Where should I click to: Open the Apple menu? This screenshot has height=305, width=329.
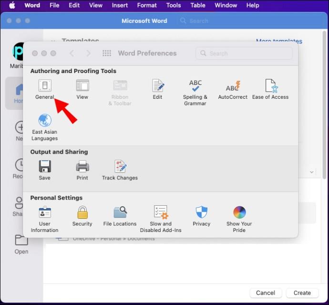point(12,5)
